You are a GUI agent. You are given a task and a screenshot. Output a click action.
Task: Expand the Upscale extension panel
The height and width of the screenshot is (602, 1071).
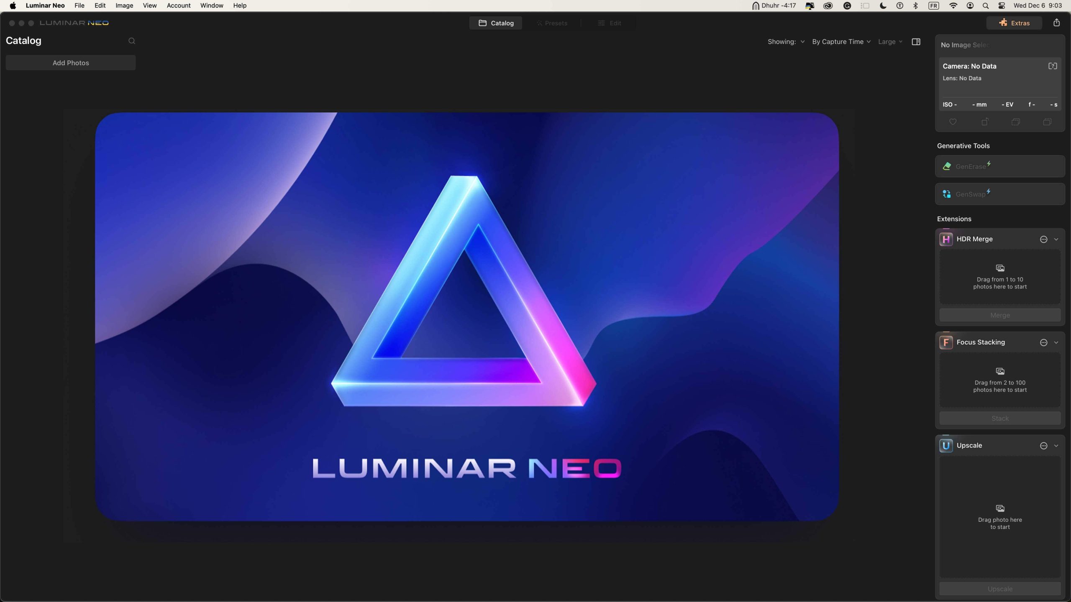pos(1058,445)
